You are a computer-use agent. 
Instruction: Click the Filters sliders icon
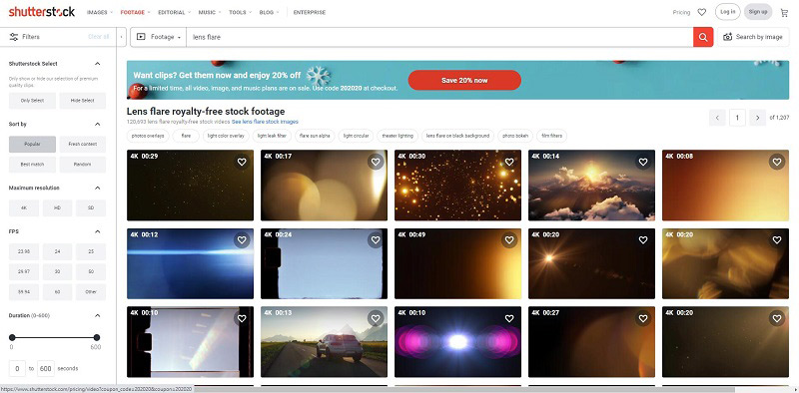point(14,37)
